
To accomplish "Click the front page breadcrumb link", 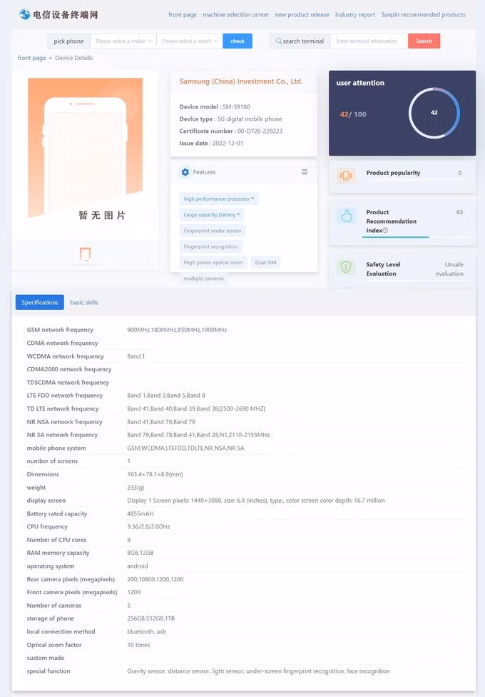I will pyautogui.click(x=31, y=58).
